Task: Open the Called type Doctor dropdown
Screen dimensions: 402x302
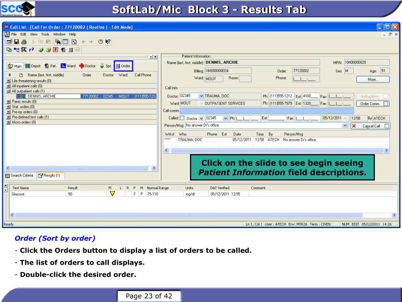Action: [x=201, y=118]
